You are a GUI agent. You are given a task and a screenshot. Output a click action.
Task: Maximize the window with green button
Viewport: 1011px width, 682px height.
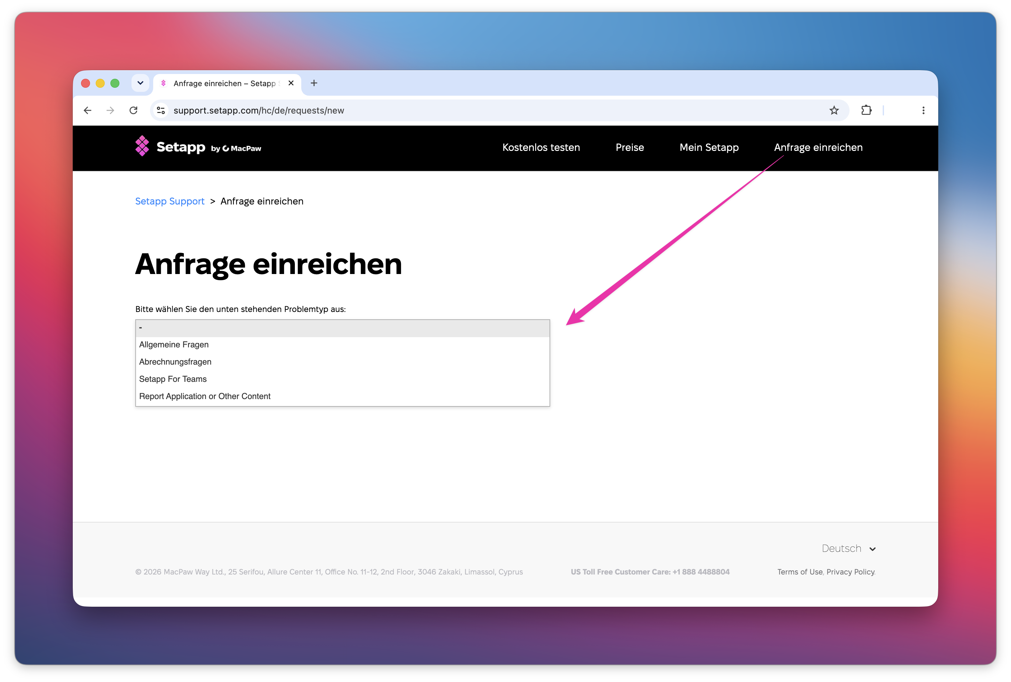[x=115, y=83]
